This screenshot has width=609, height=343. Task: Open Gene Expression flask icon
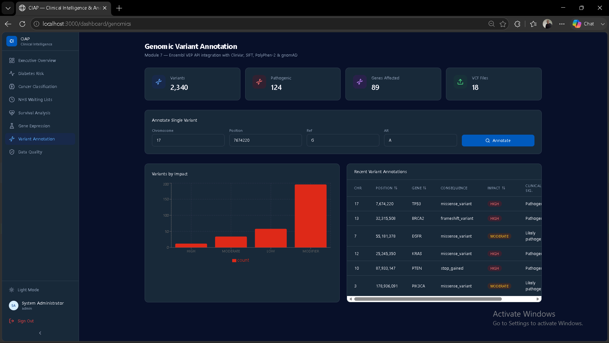point(12,126)
